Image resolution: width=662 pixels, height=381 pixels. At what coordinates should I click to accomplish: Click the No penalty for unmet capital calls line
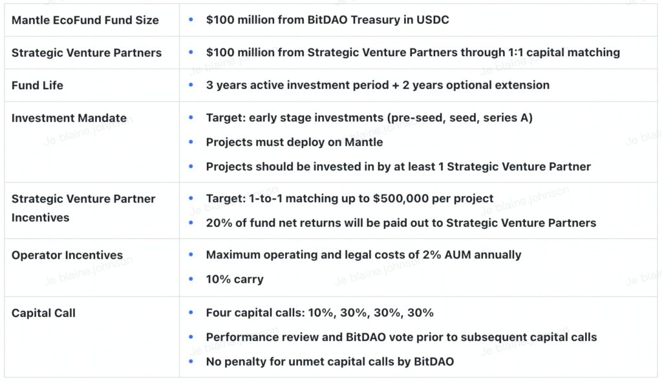tap(330, 362)
